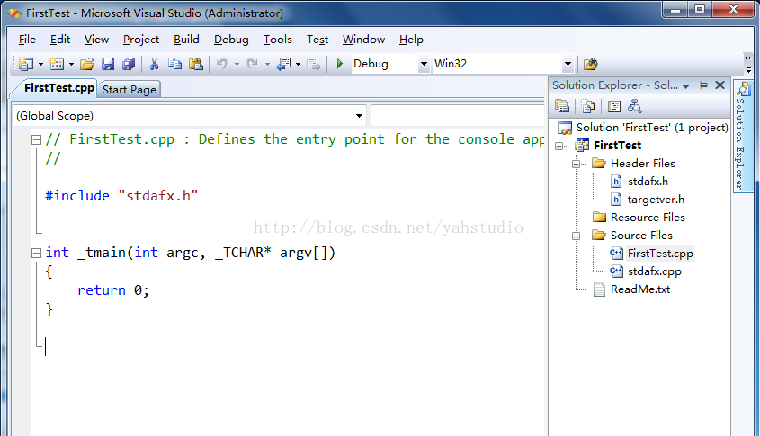Open the Test menu

(x=317, y=40)
